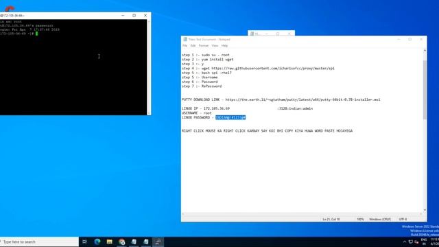Click the Notepad vertical scrollbar thumb
This screenshot has width=439, height=247.
425,90
